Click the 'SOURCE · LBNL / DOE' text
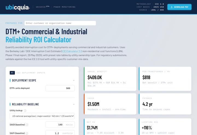The height and width of the screenshot is (135, 197). tap(152, 10)
